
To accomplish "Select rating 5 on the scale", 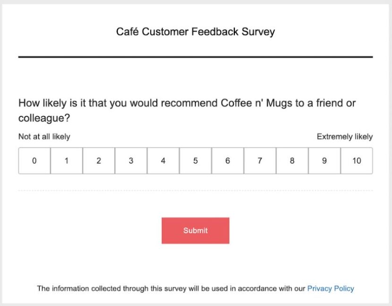I will pyautogui.click(x=196, y=160).
